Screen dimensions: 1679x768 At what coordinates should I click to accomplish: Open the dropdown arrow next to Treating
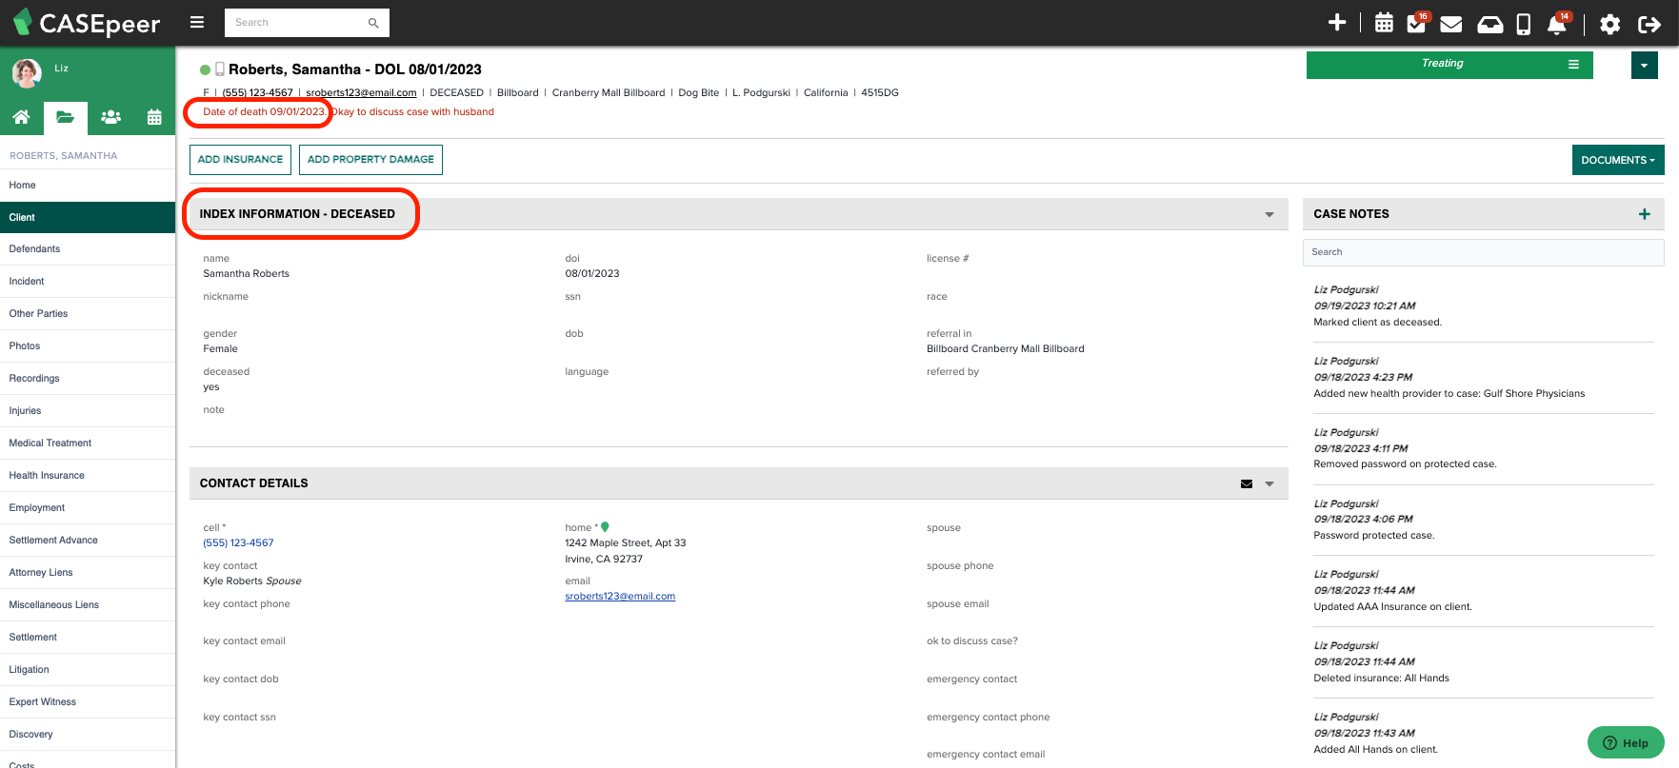pyautogui.click(x=1645, y=66)
